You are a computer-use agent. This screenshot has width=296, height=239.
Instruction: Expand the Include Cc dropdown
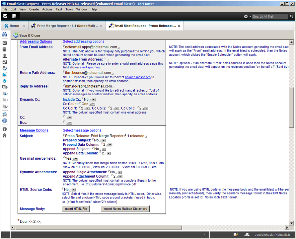tap(93, 100)
